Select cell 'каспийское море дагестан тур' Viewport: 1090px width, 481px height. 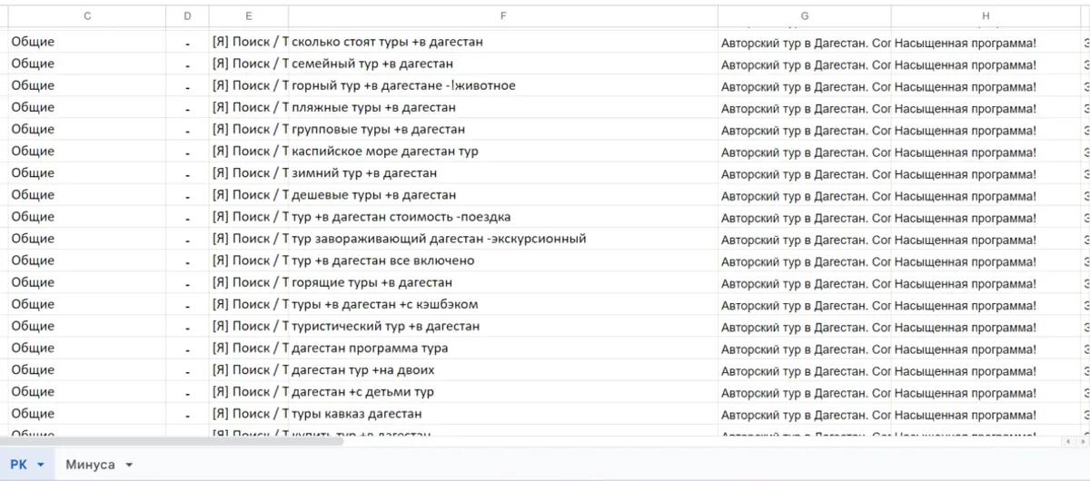coord(503,152)
